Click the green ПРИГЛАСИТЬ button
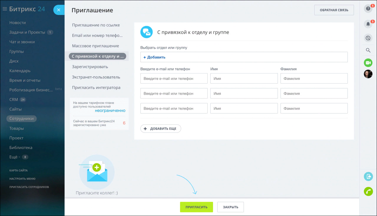This screenshot has width=377, height=216. 196,207
